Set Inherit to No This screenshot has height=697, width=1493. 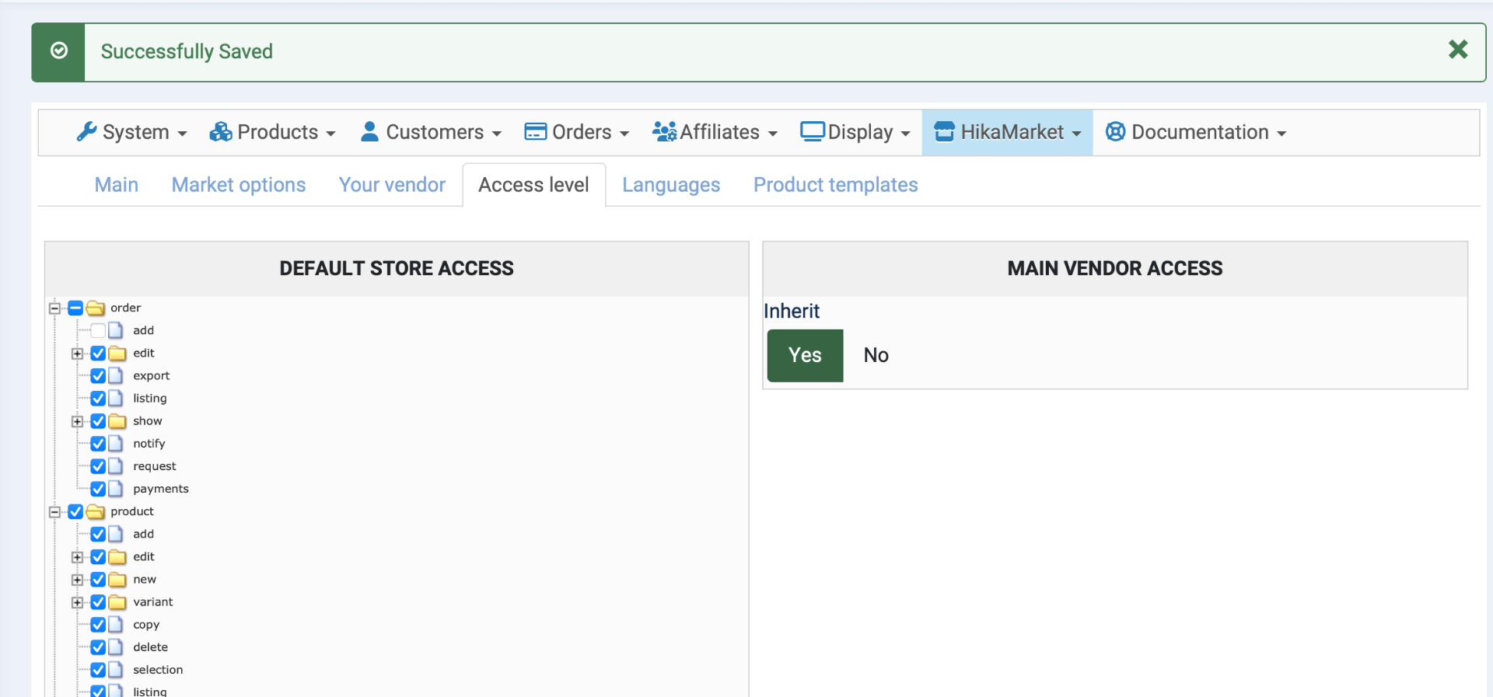pyautogui.click(x=876, y=356)
